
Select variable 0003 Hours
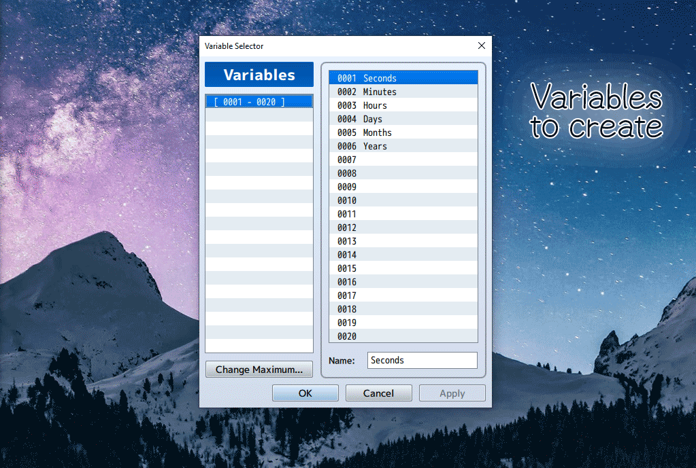pos(403,105)
